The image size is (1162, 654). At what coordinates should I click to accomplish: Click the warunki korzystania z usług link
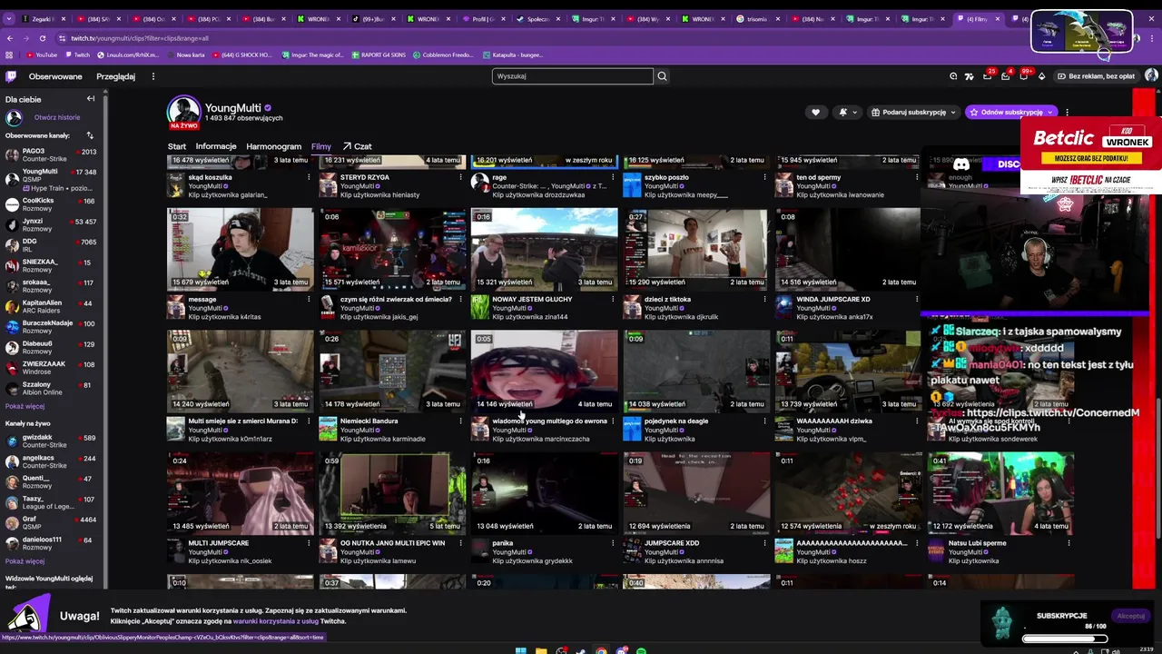[276, 621]
